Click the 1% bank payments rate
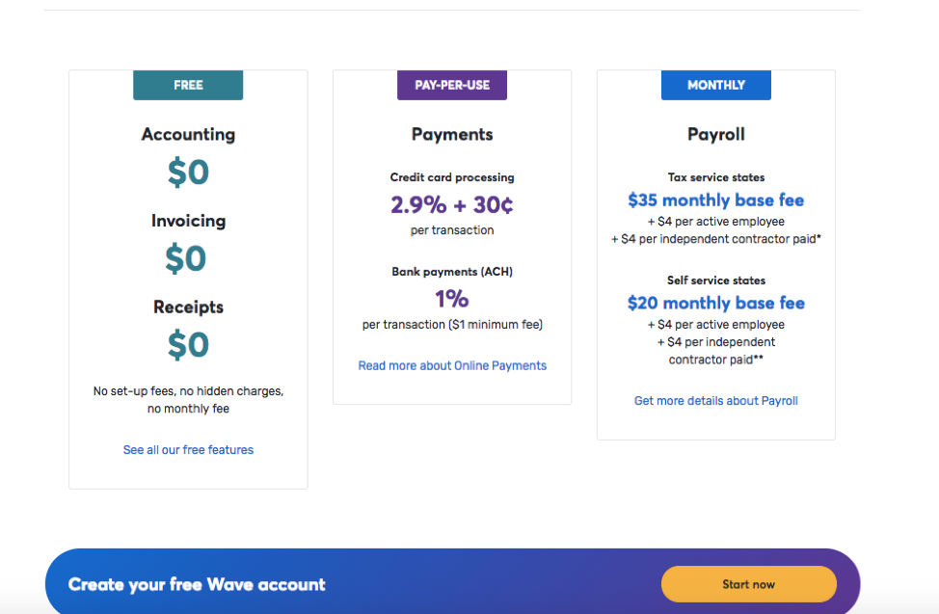 [x=452, y=298]
